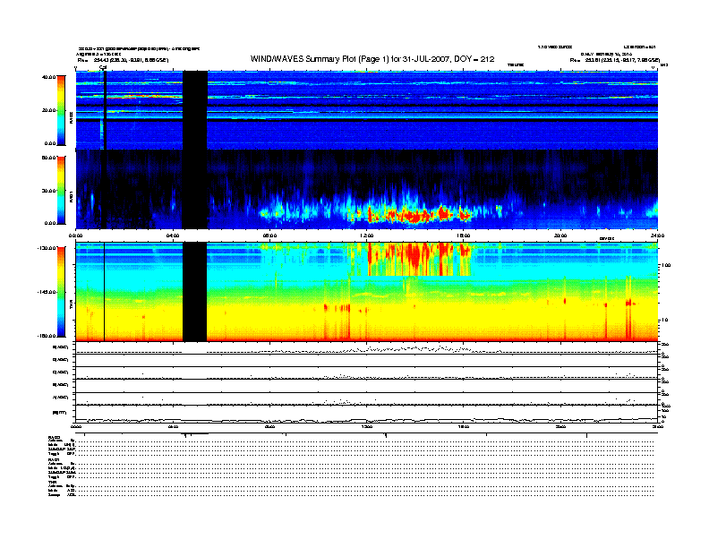Click the Cal marker above RAD2 spectrogram

pyautogui.click(x=103, y=68)
